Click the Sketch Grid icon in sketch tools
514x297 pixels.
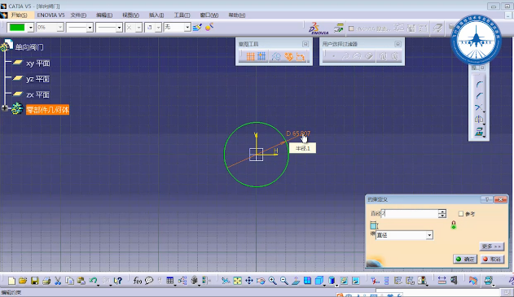[x=251, y=56]
